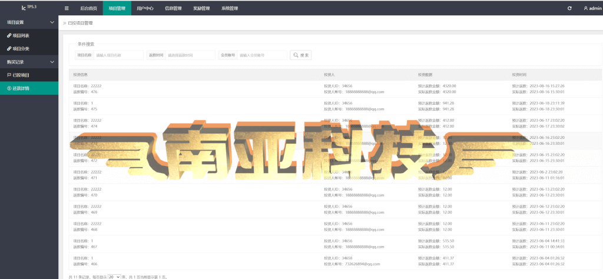Select row with 返款编号 468
The width and height of the screenshot is (603, 279).
[335, 227]
